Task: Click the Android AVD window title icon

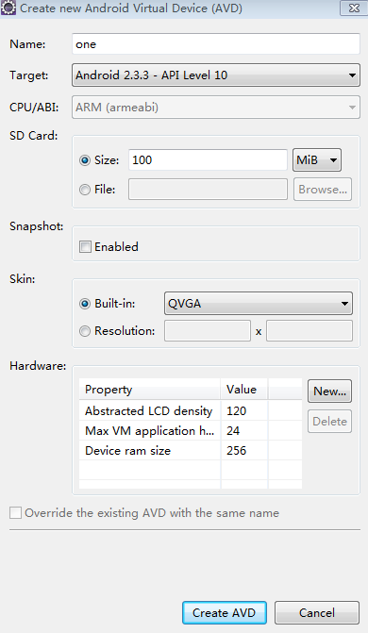Action: coord(8,8)
